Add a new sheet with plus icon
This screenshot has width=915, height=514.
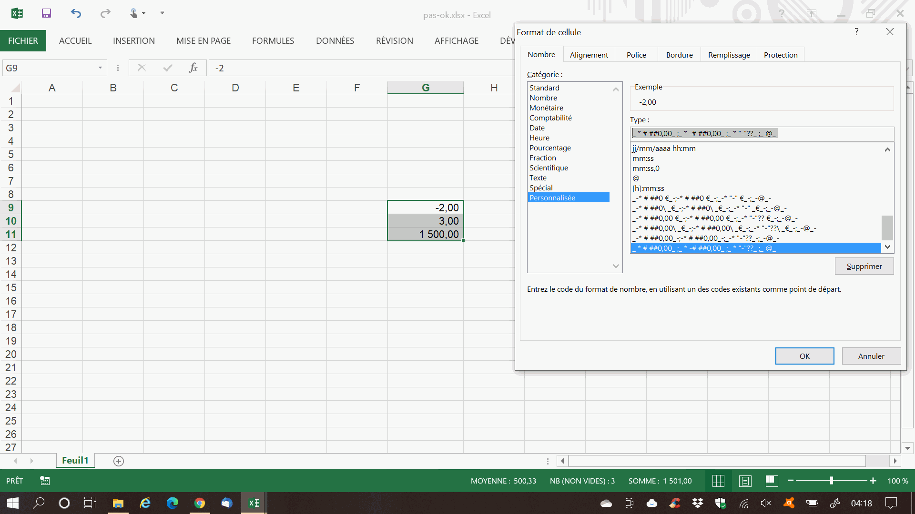point(119,461)
